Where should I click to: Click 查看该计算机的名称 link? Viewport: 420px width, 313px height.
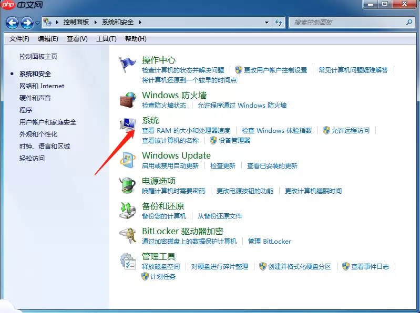pyautogui.click(x=170, y=140)
